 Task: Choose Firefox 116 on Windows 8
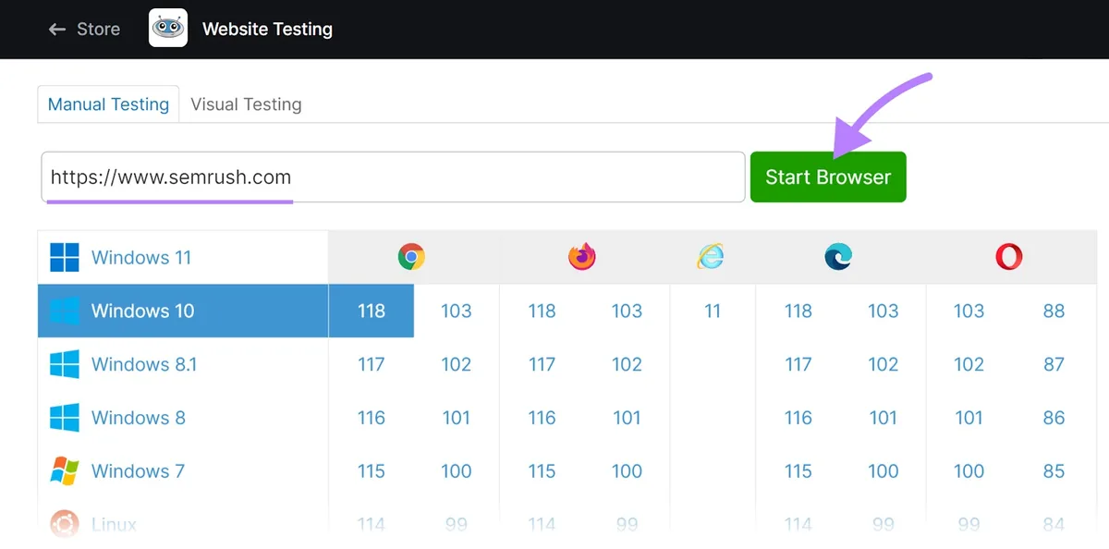point(542,418)
